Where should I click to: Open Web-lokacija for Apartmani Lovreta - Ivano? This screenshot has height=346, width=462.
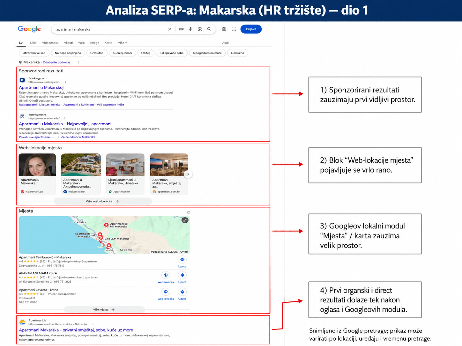pos(166,294)
